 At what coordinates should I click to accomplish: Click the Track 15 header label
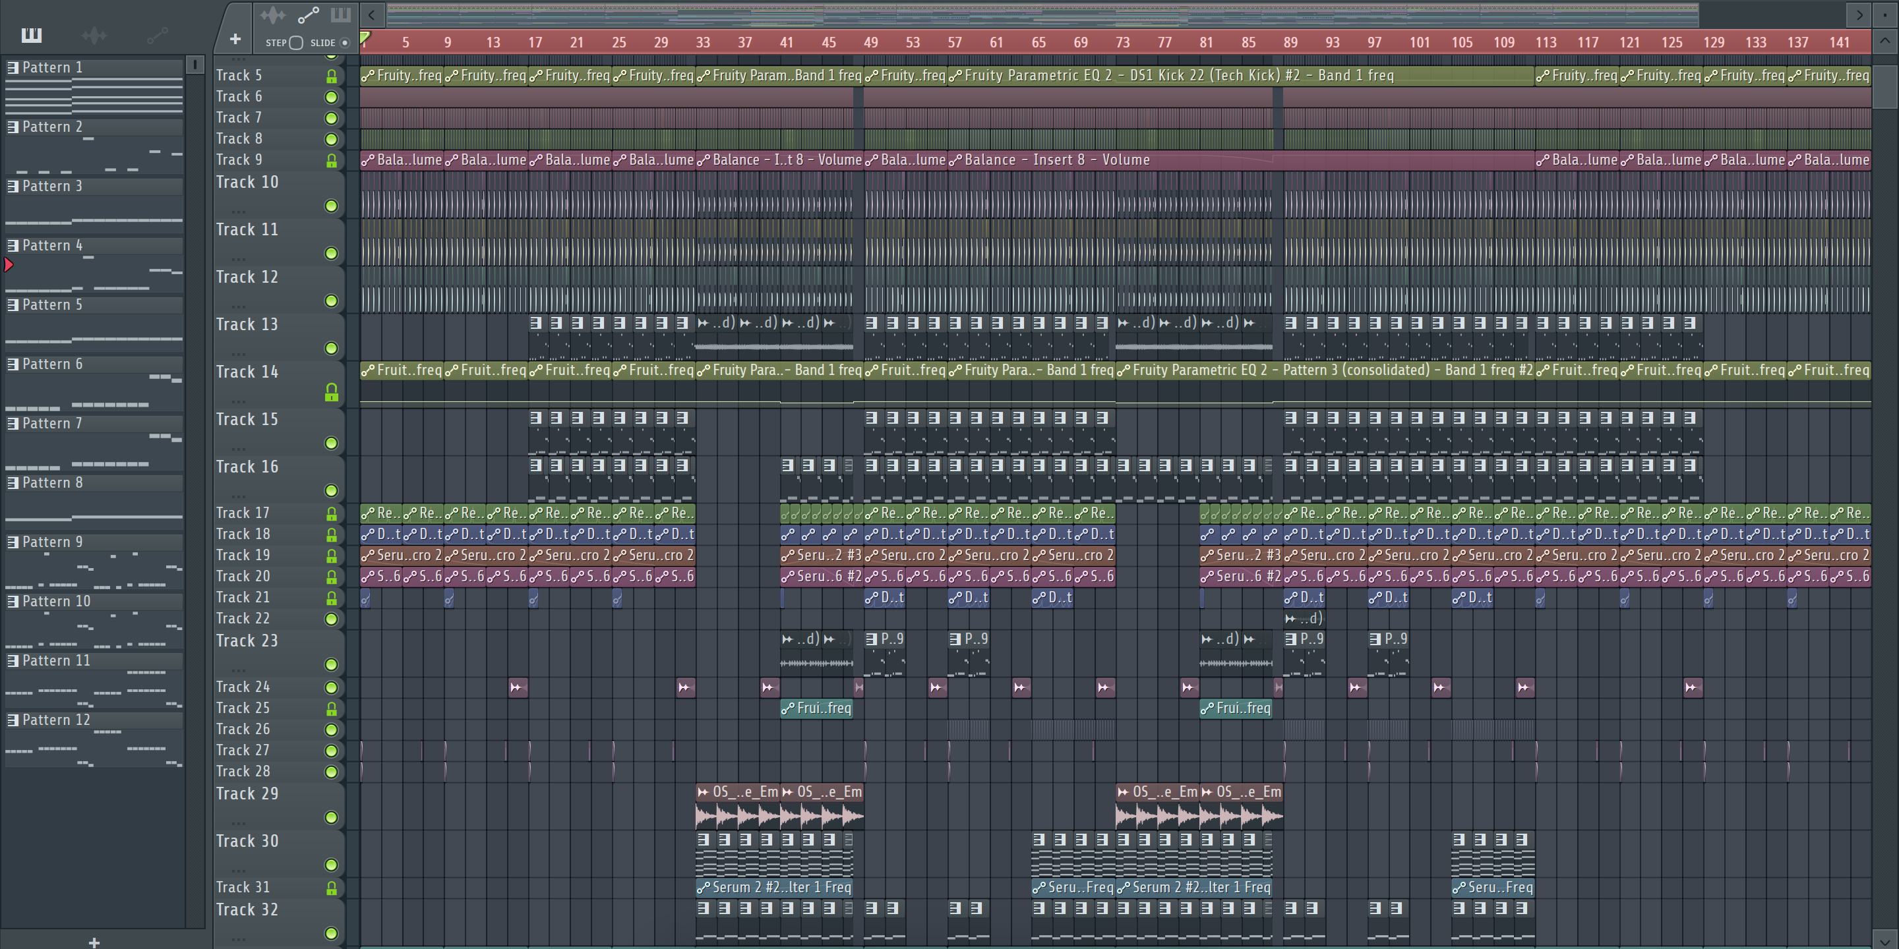(x=247, y=420)
